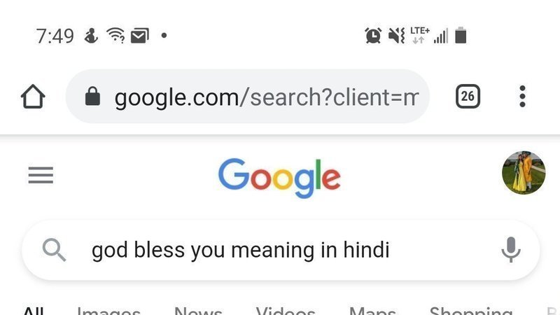Screen dimensions: 560x315
Task: Open the Google account profile picture
Action: pyautogui.click(x=524, y=173)
